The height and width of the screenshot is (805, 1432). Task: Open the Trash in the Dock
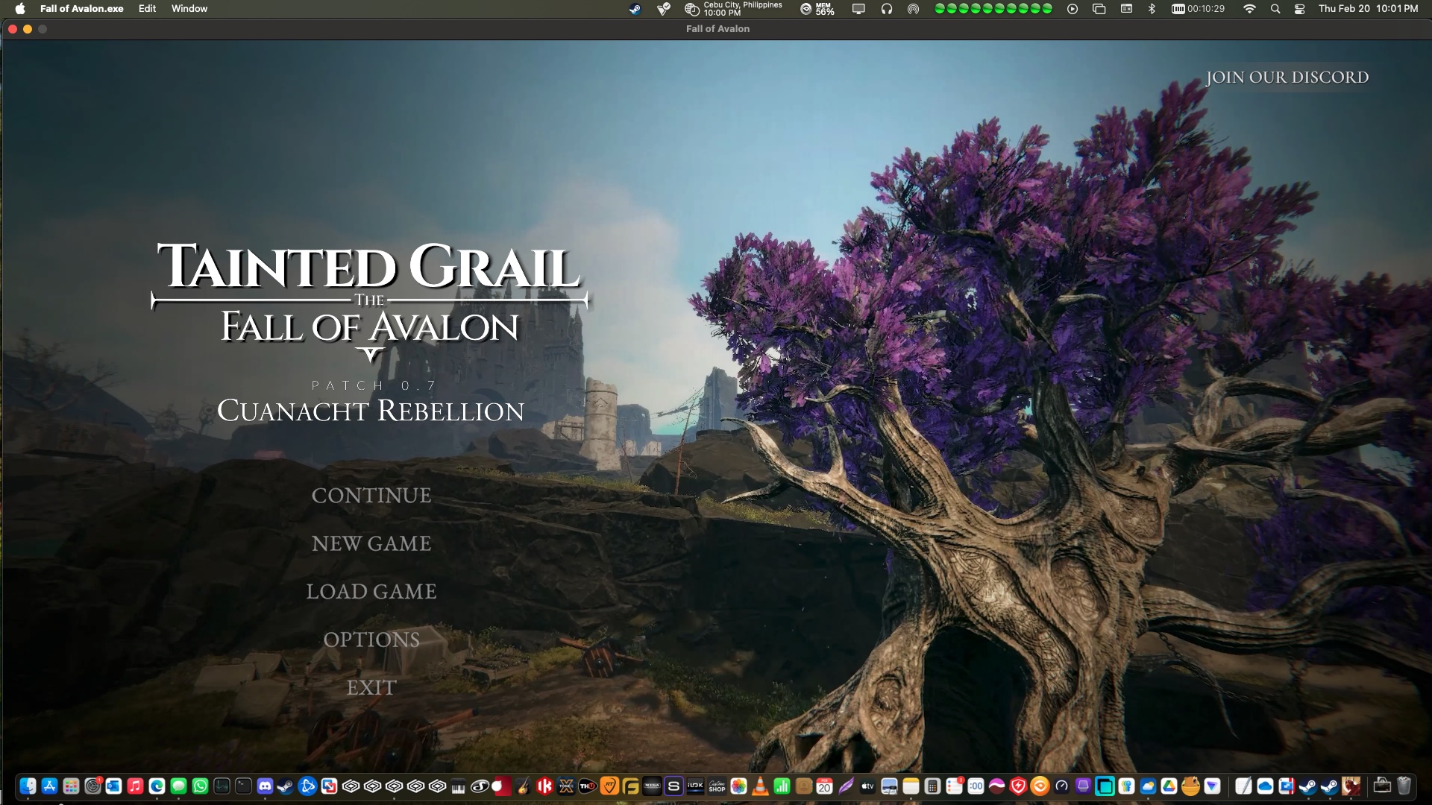[1404, 785]
